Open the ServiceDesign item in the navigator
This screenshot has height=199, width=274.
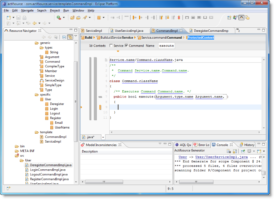(54, 80)
